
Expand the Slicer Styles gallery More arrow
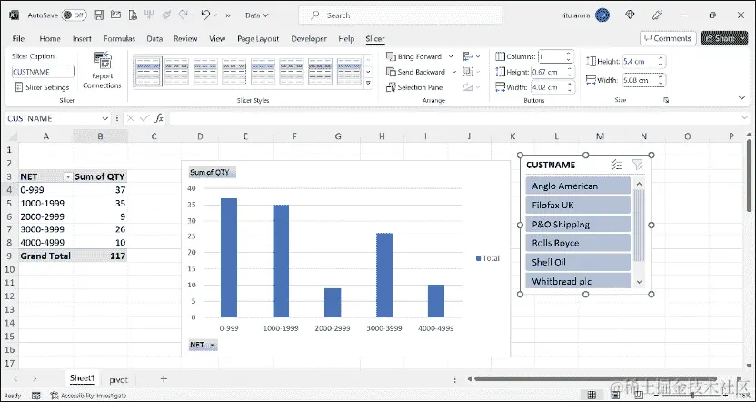point(368,84)
